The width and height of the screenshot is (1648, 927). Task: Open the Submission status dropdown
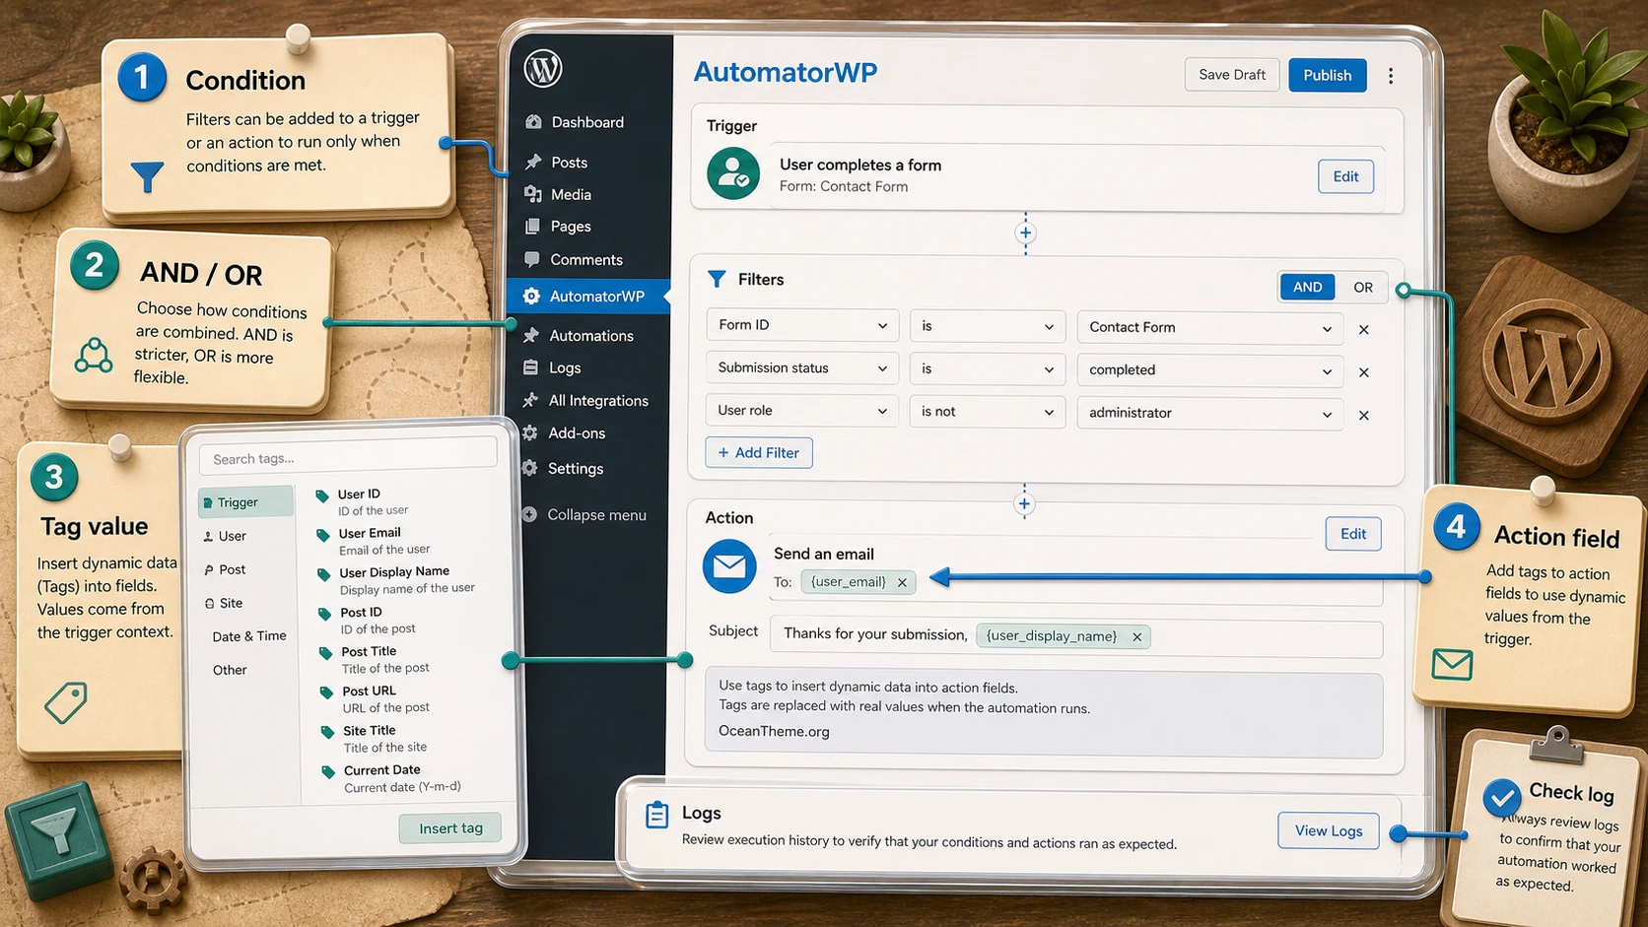[802, 368]
